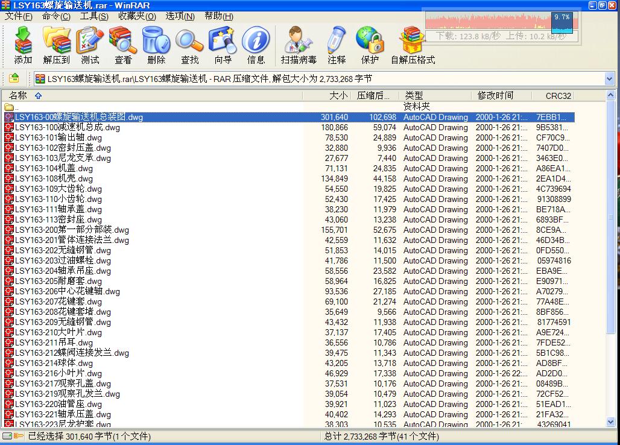This screenshot has height=445, width=620.
Task: Select file LSY163-104机盖.dwg
Action: click(x=289, y=168)
